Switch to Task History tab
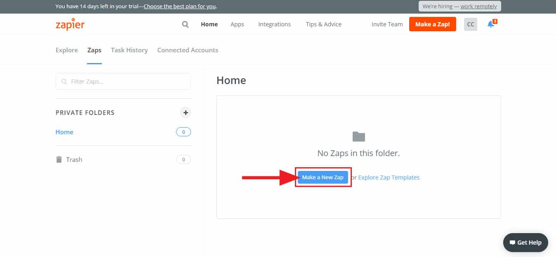This screenshot has width=556, height=257. [129, 50]
